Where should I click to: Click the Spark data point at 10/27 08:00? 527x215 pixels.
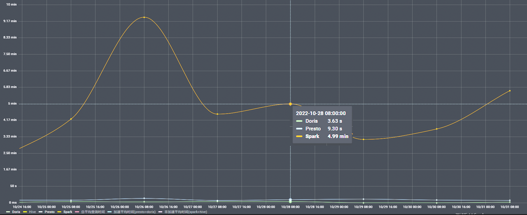click(x=217, y=114)
